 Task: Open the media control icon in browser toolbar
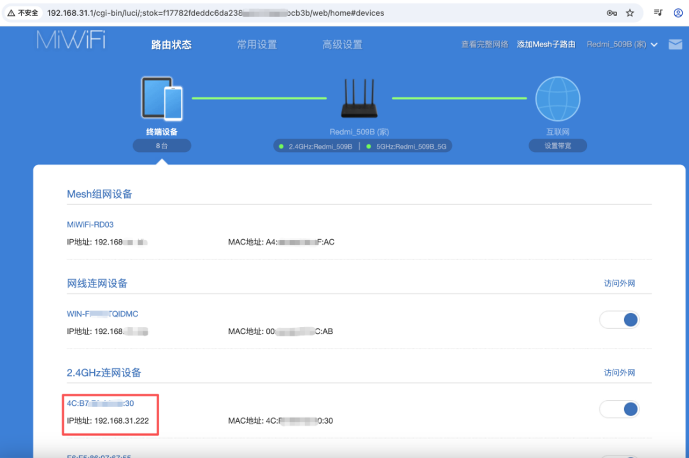pos(658,13)
